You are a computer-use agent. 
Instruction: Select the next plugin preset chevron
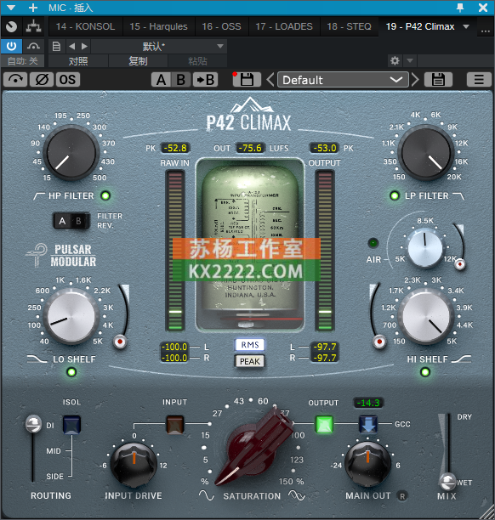tap(415, 80)
